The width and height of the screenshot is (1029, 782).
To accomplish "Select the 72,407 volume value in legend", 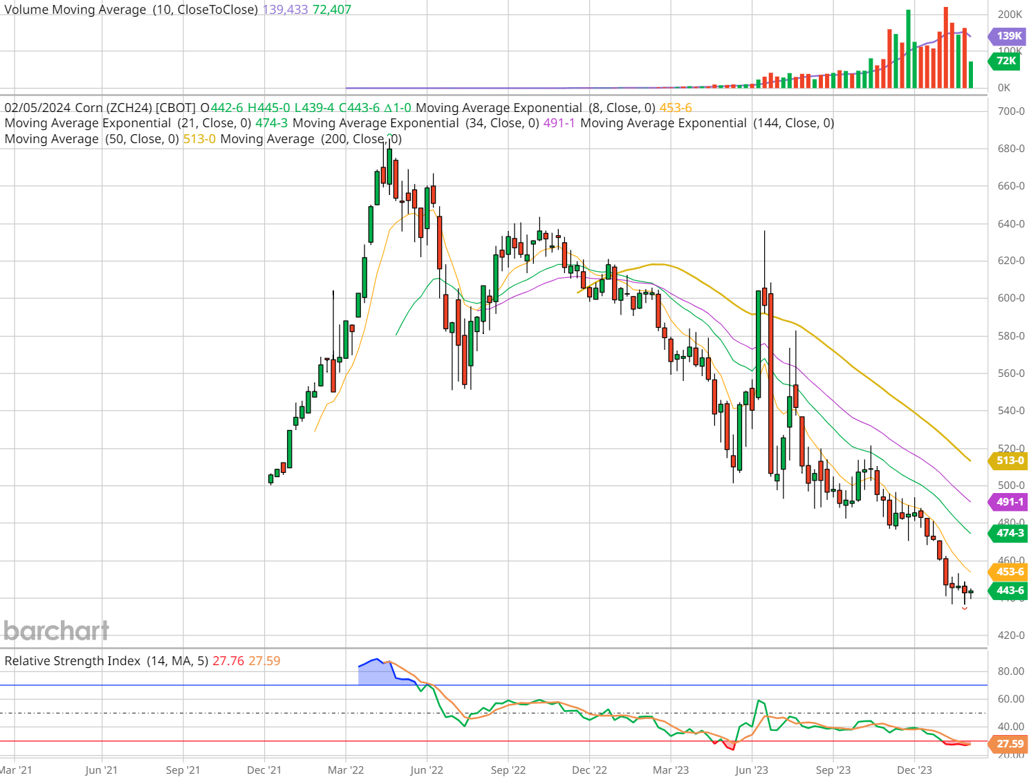I will coord(332,10).
